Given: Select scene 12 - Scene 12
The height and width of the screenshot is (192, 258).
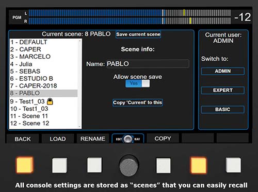Looking at the screenshot, I should point(44,123).
